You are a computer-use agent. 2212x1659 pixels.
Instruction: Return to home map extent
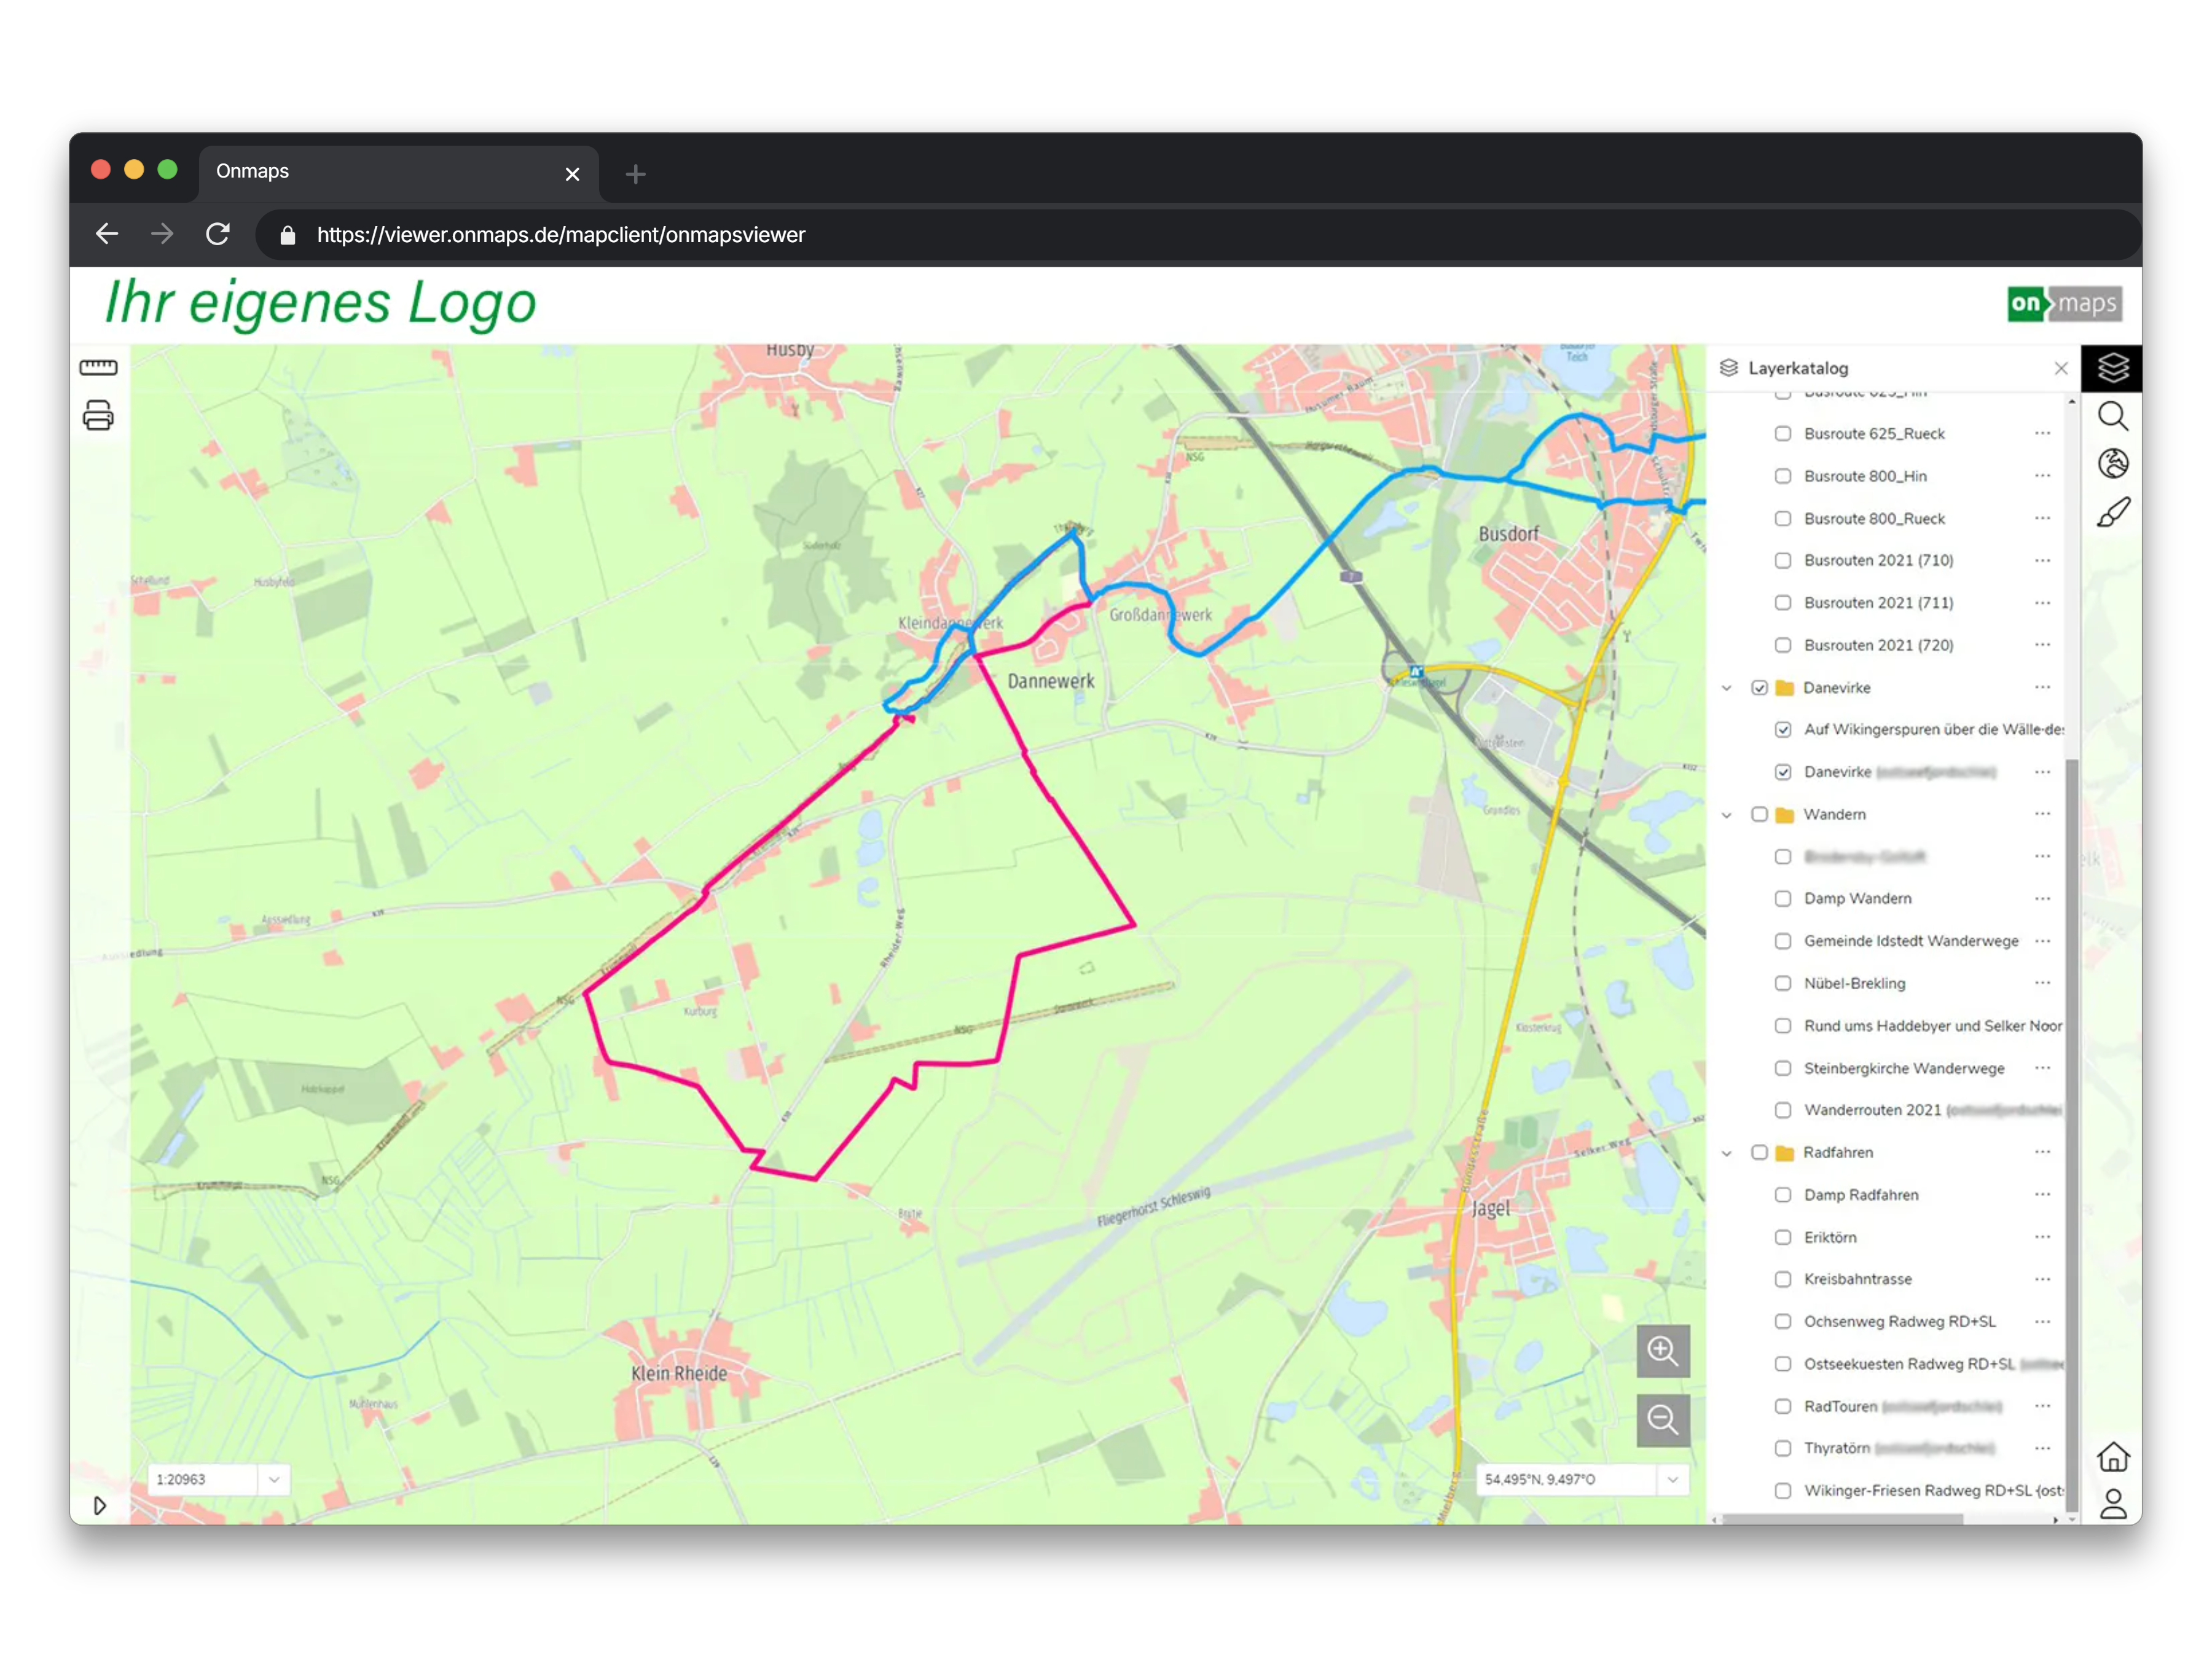[2112, 1456]
